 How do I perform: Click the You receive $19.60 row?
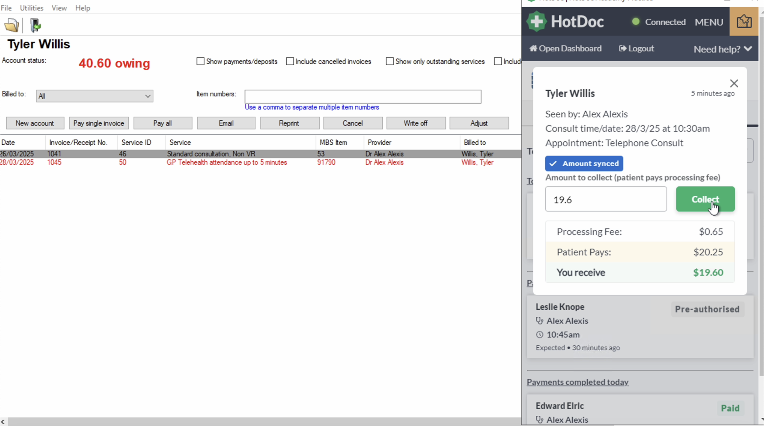pos(640,272)
